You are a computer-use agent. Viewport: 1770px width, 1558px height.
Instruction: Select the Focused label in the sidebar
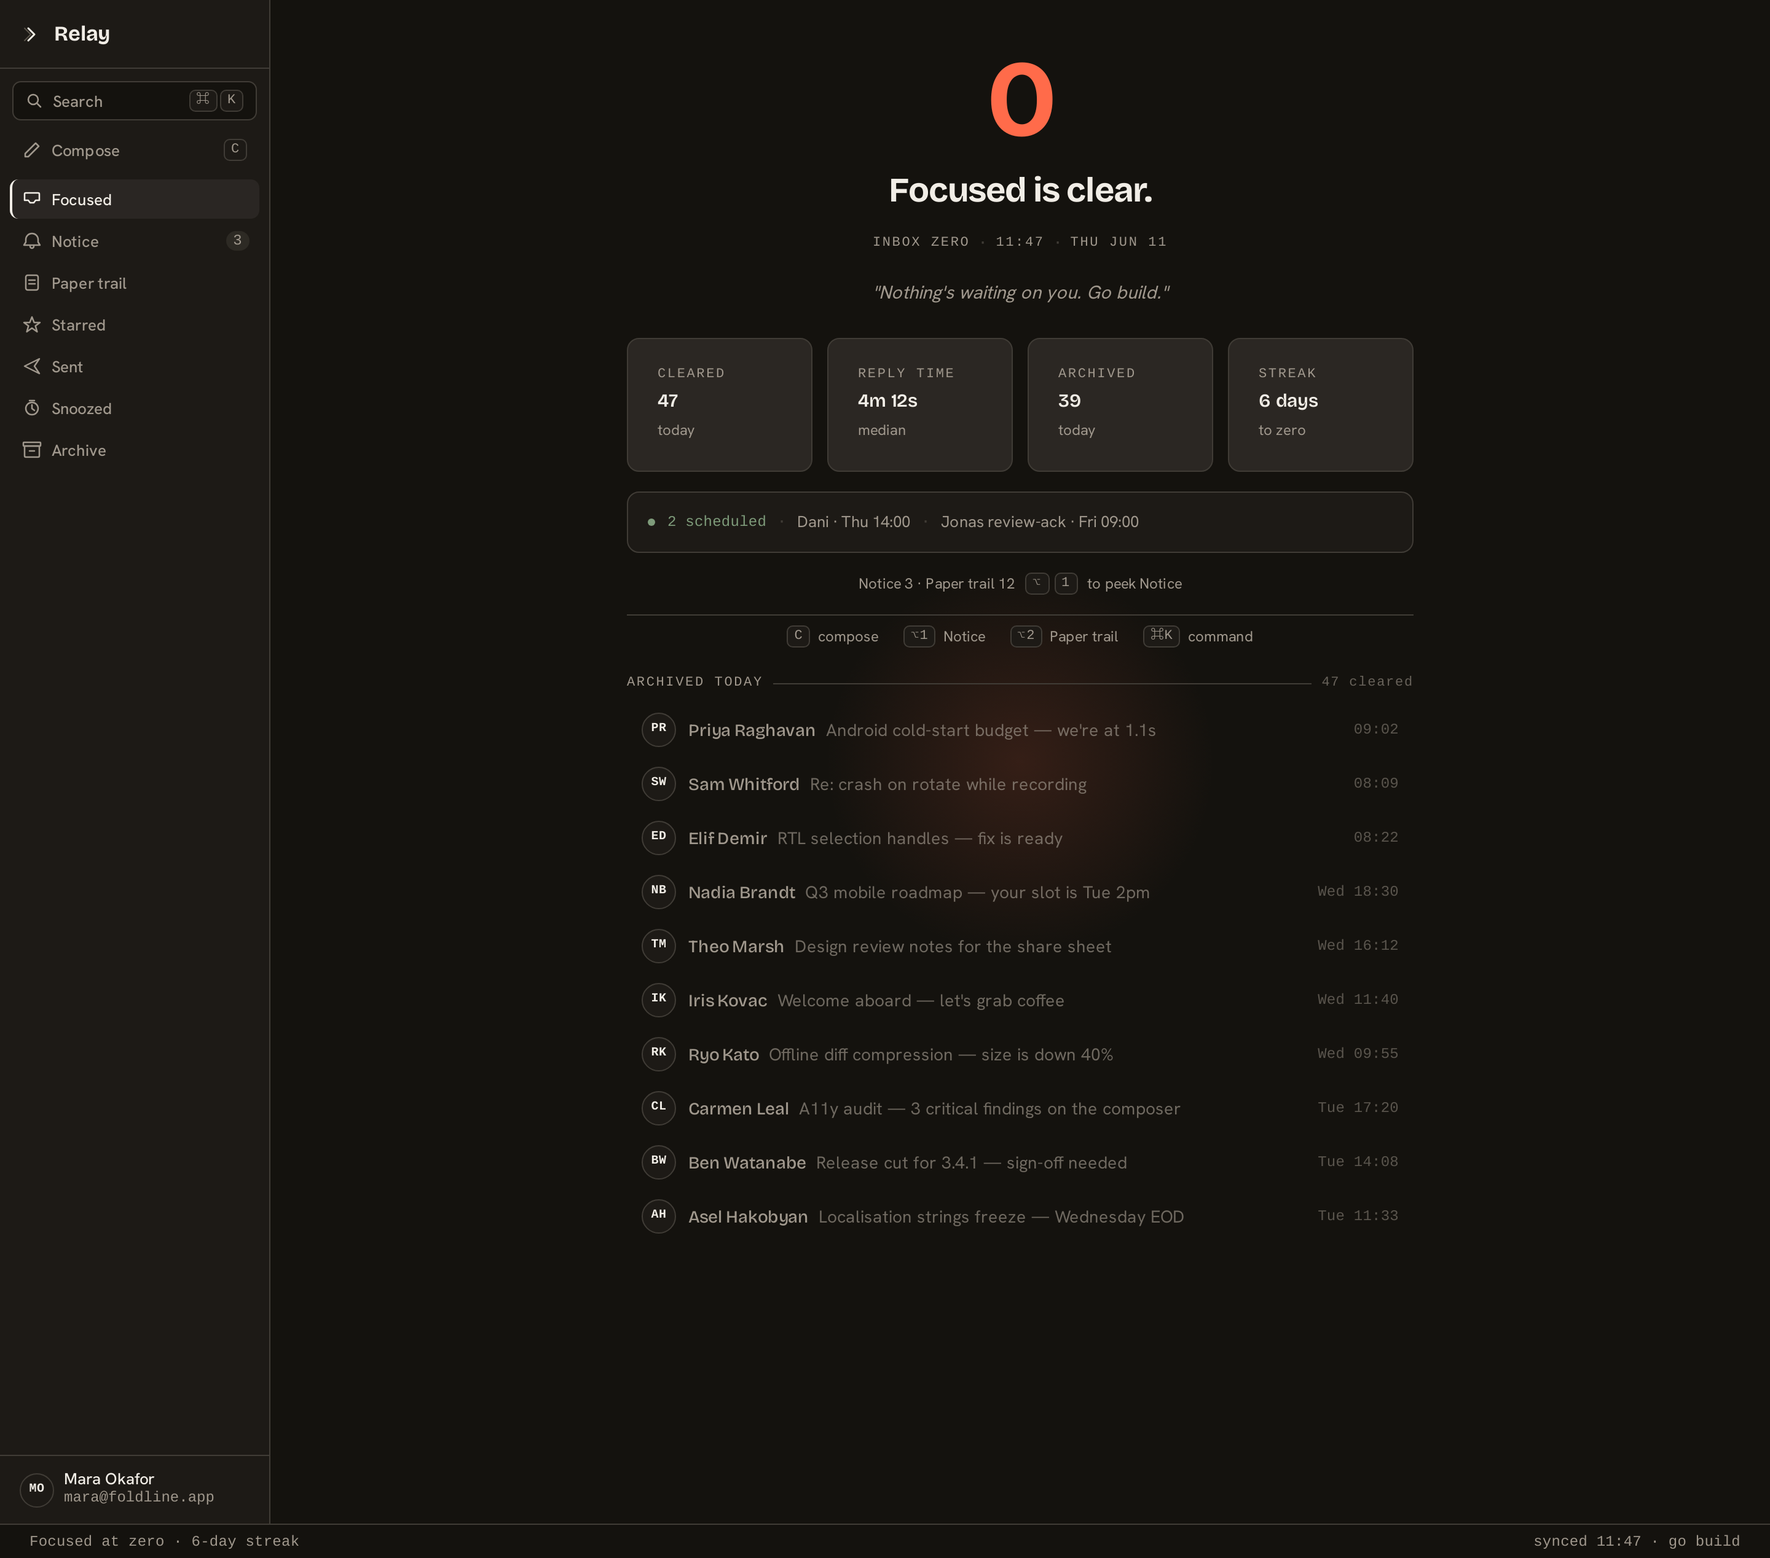coord(81,200)
